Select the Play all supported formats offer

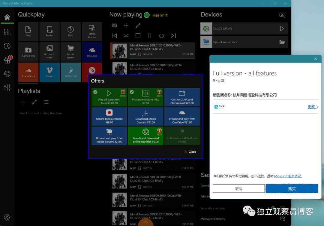109,97
